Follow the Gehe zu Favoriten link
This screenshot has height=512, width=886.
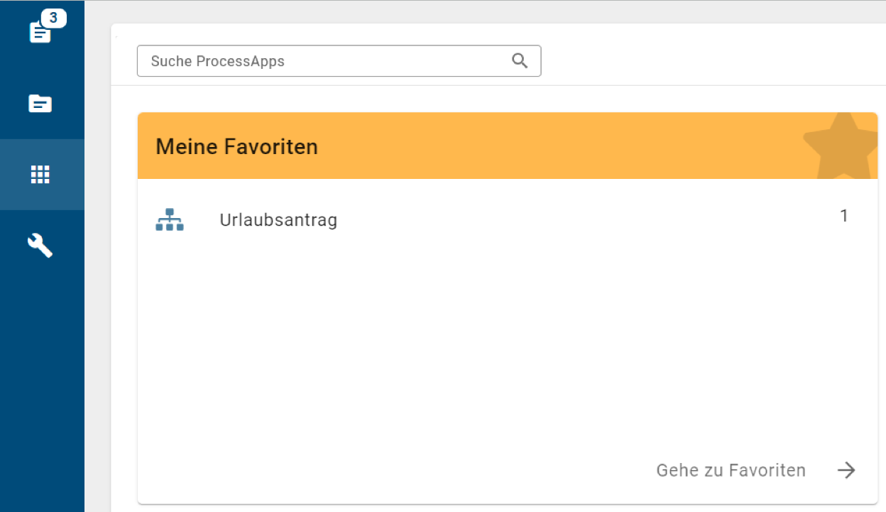click(x=731, y=469)
